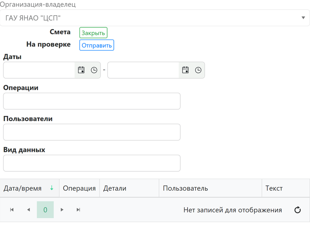
Task: Open time picker for end date
Action: tap(198, 70)
